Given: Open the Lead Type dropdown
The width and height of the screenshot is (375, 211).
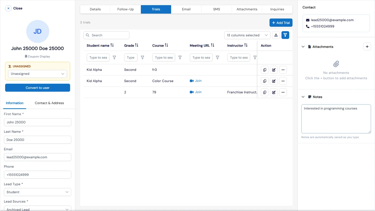Looking at the screenshot, I should click(37, 192).
